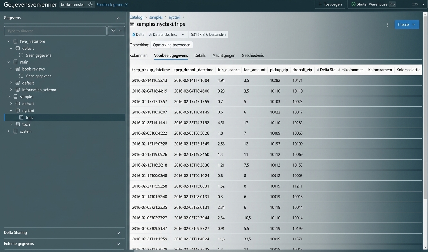Expand the system catalog node
428x252 pixels.
9,131
